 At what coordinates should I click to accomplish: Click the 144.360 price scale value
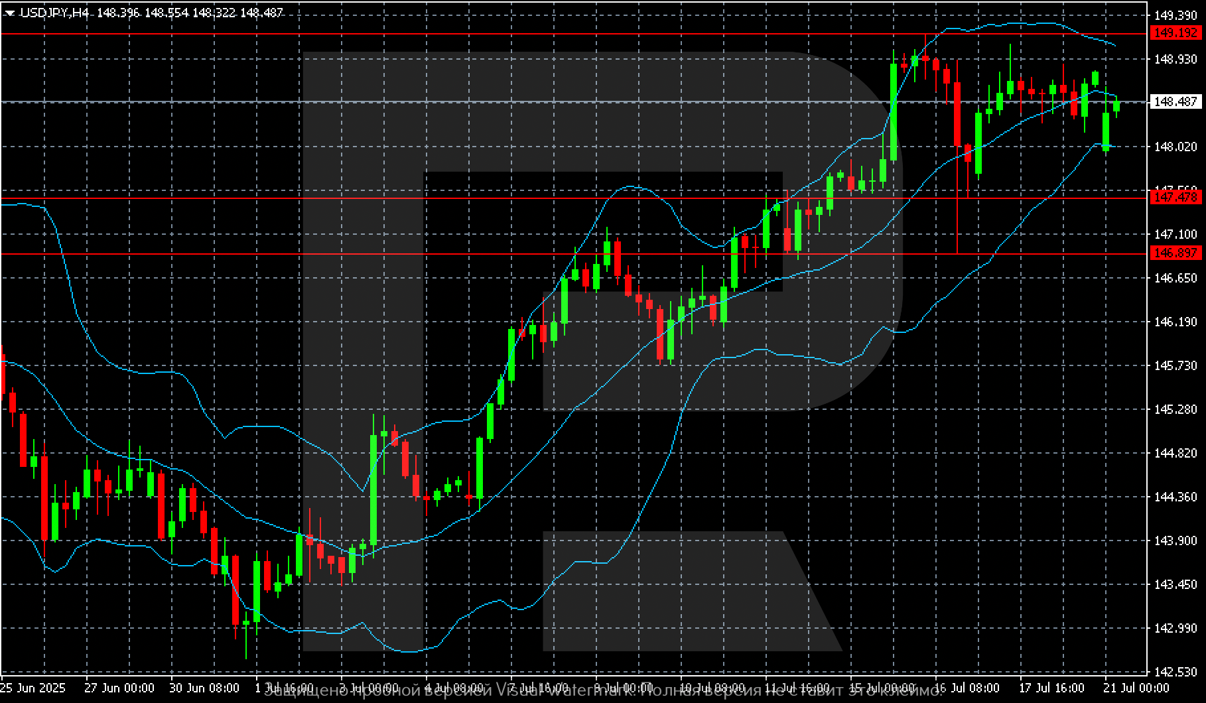tap(1176, 497)
